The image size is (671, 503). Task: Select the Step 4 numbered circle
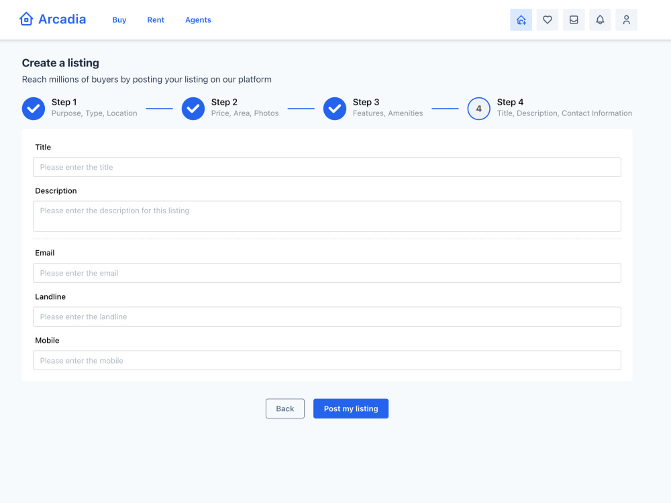[478, 109]
